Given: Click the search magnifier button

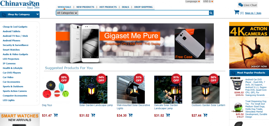Looking at the screenshot, I should coord(211,13).
